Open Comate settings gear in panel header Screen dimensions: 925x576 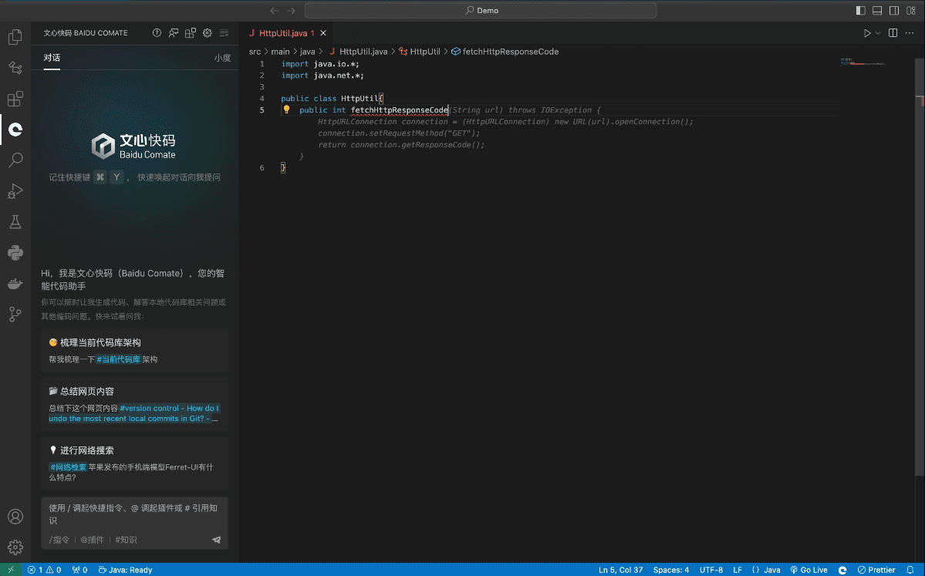207,33
